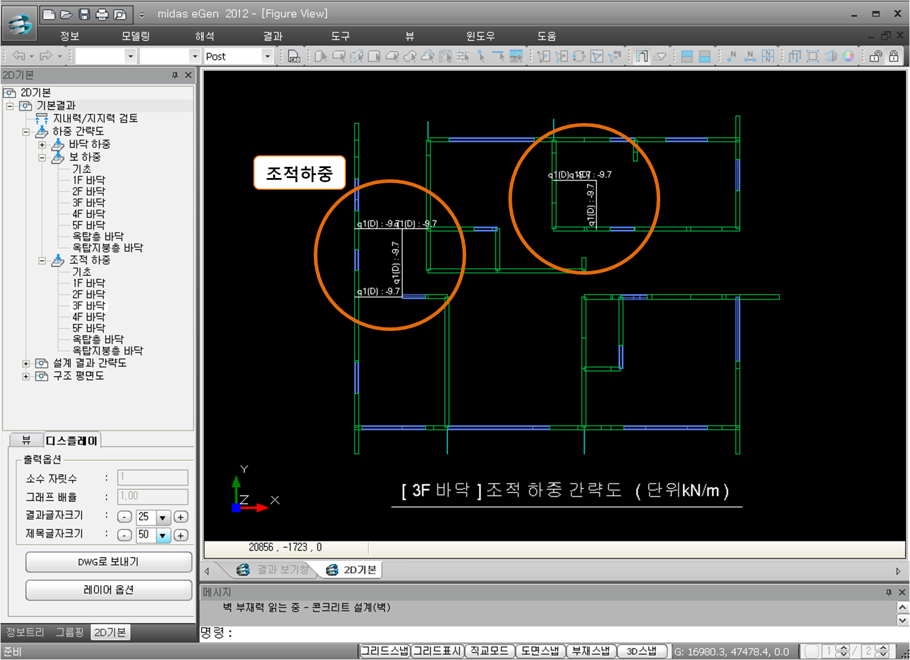Screen dimensions: 910x660
Task: Click the undo arrow icon
Action: (19, 56)
